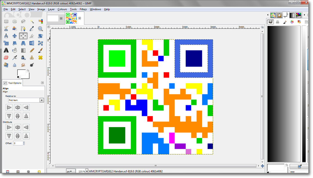Switch to the Gradients dock tab
Screen dimensions: 313x178
point(292,15)
